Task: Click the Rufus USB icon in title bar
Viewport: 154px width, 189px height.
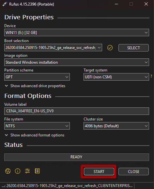Action: click(5, 4)
